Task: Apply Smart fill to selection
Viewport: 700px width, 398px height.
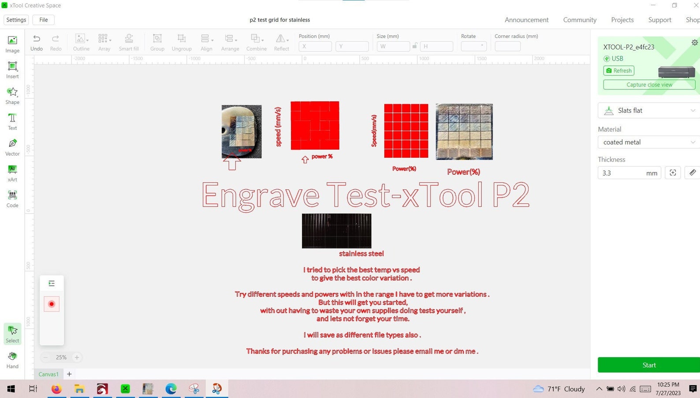Action: [129, 43]
